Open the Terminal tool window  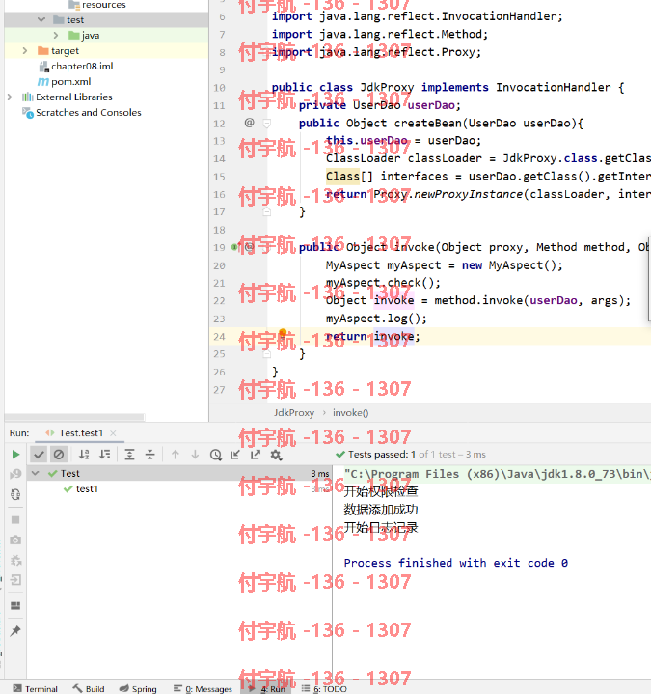tap(36, 688)
